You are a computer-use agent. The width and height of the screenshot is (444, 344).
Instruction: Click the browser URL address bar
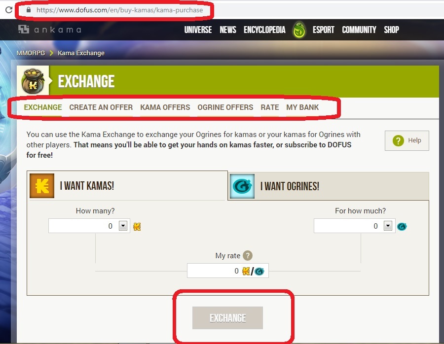pos(119,10)
